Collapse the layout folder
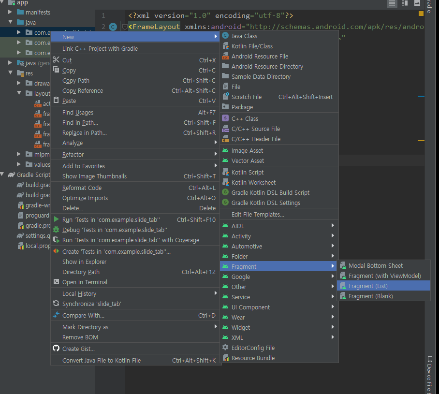439x394 pixels. click(x=19, y=93)
